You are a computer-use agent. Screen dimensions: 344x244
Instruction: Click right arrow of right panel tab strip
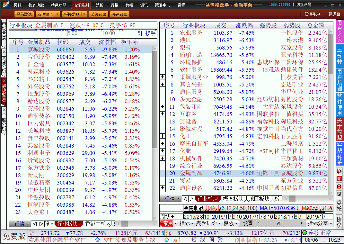pos(191,199)
